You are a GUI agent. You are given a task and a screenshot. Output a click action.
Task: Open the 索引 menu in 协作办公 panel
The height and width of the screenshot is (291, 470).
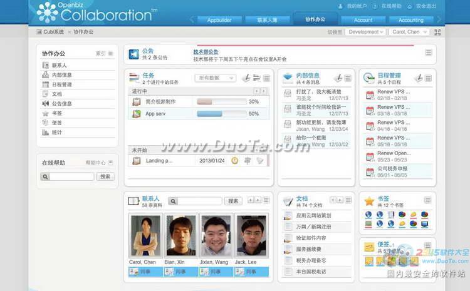tap(104, 53)
